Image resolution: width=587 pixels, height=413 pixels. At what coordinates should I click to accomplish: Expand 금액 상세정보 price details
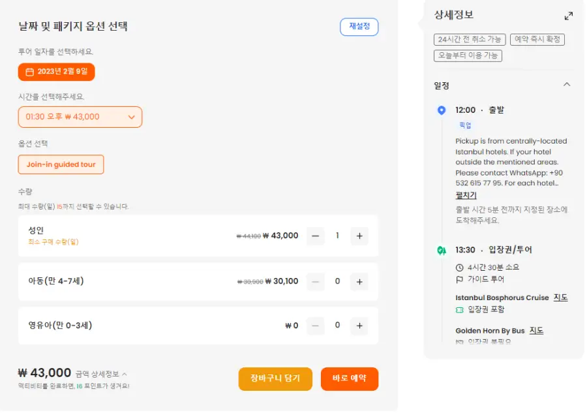102,374
